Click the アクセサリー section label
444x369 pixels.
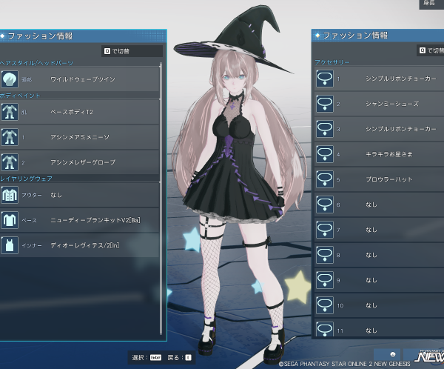click(x=332, y=62)
